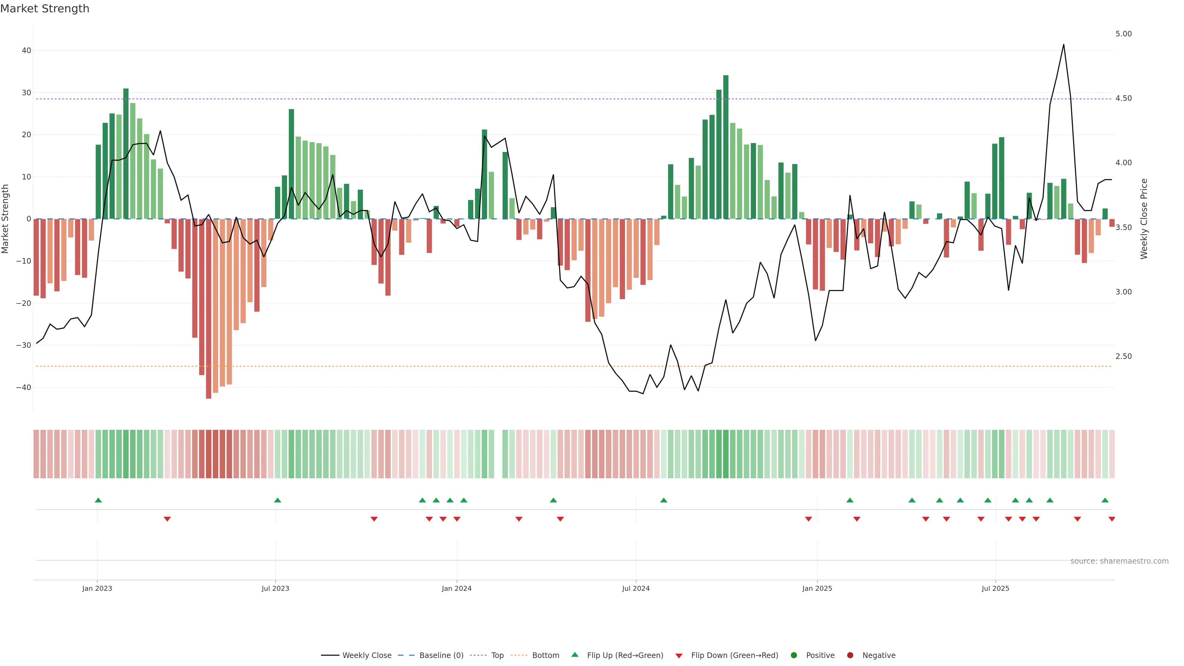Image resolution: width=1184 pixels, height=666 pixels.
Task: Click the sharemaestro.com source text
Action: [x=1119, y=561]
